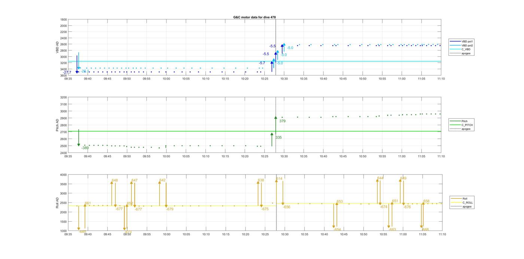Click the '651' roll annotation
The width and height of the screenshot is (524, 259).
[x=395, y=201]
